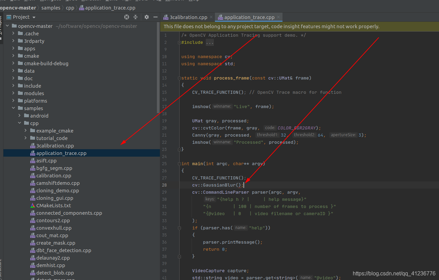Viewport: 439px width, 280px height.
Task: Select delaunay2.cpp in the tree
Action: (x=53, y=258)
